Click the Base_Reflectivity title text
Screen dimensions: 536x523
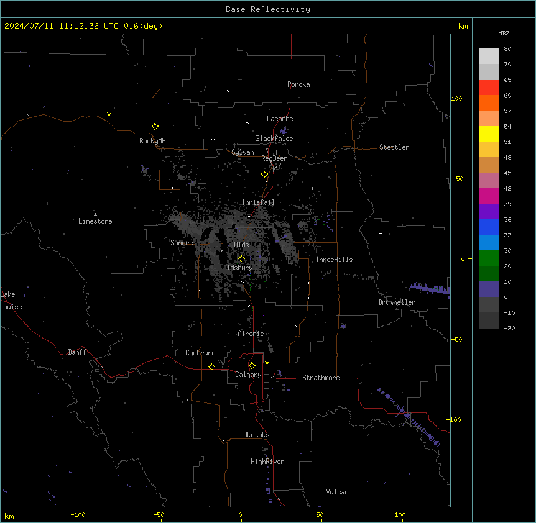268,9
